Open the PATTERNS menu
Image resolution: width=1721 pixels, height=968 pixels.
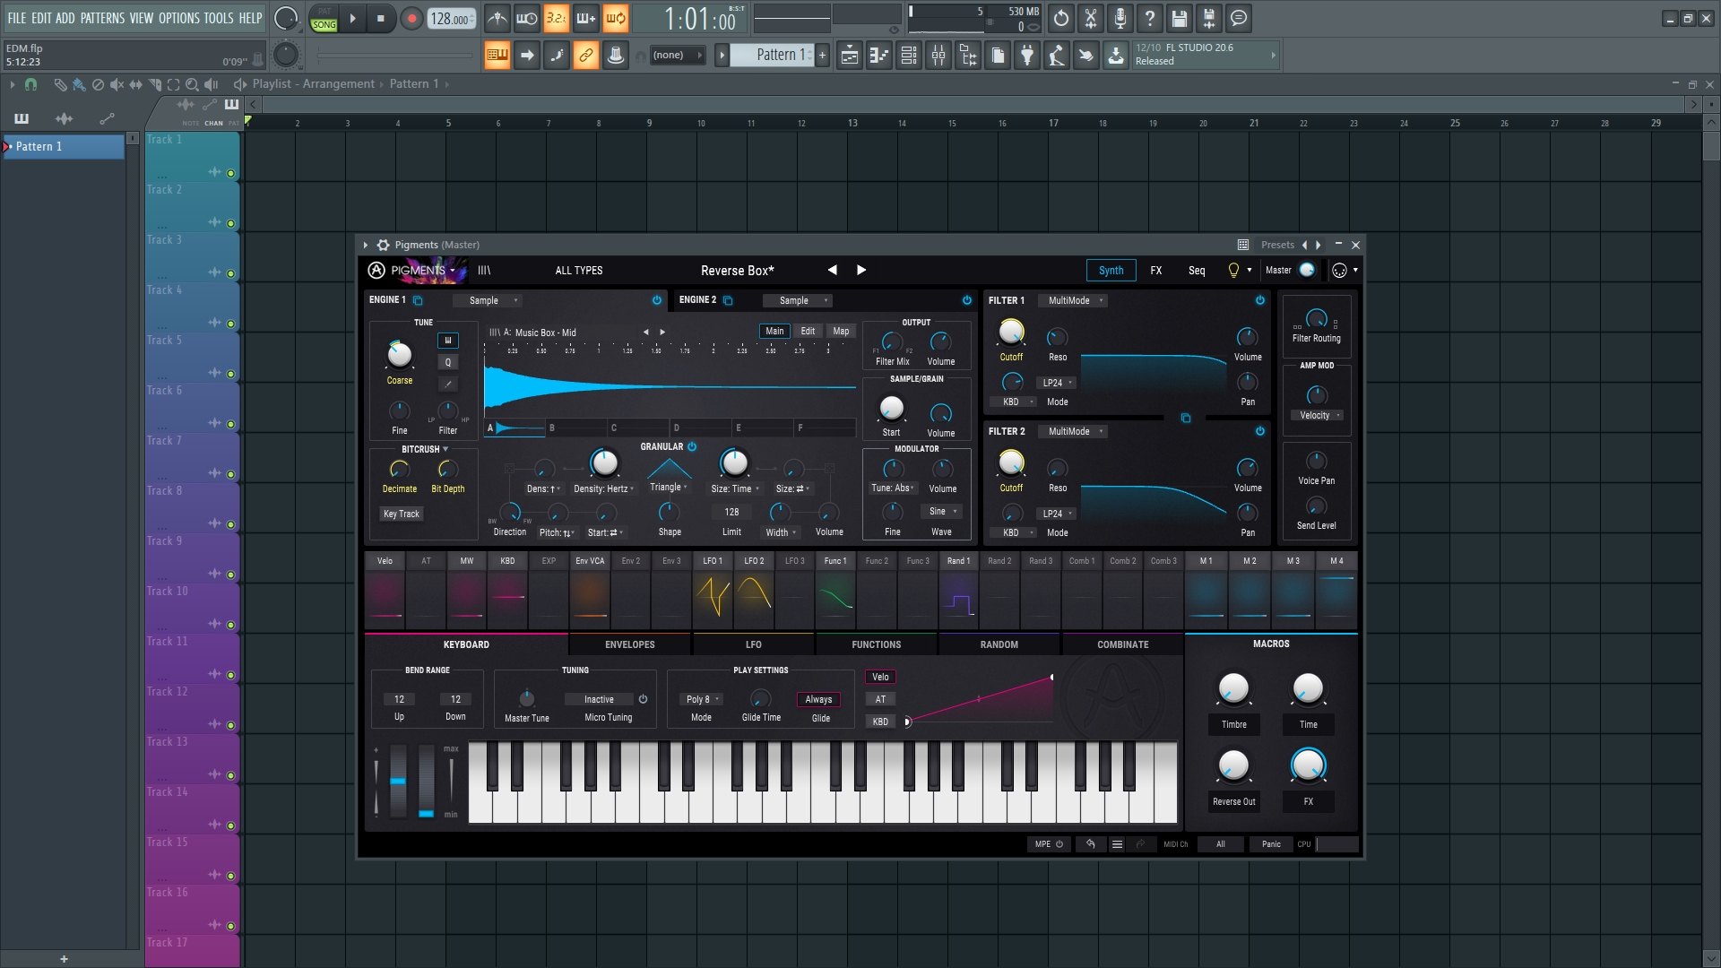[102, 18]
